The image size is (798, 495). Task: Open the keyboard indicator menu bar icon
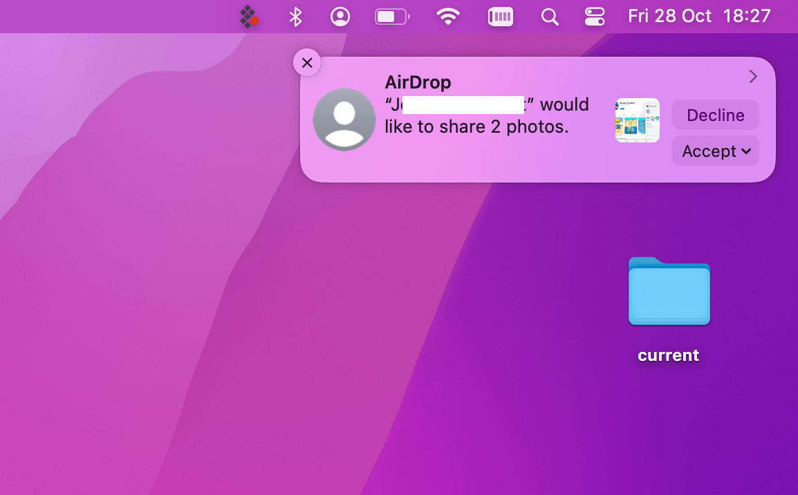[500, 17]
